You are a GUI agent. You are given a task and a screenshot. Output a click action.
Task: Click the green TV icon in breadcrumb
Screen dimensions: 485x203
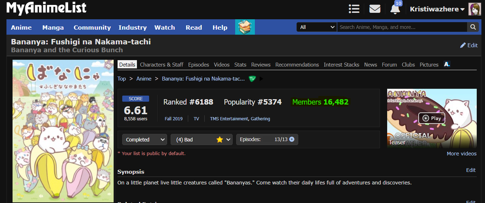(x=252, y=79)
